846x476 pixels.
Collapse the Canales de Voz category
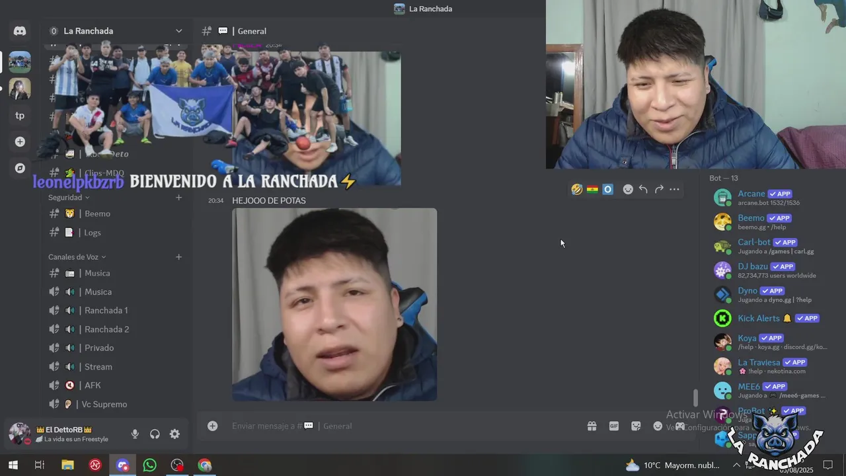tap(77, 257)
